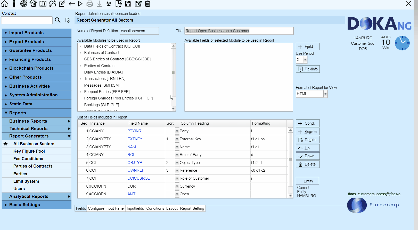Click the Home icon in top toolbar
Viewport: 418px width, 230px height.
click(5, 4)
